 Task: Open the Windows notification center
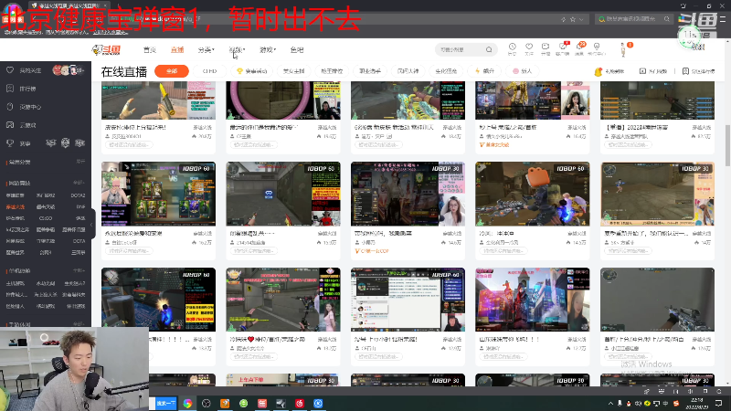(718, 403)
